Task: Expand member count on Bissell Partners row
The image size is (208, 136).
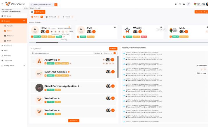Action: tap(113, 86)
